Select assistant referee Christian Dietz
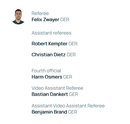 [49, 55]
